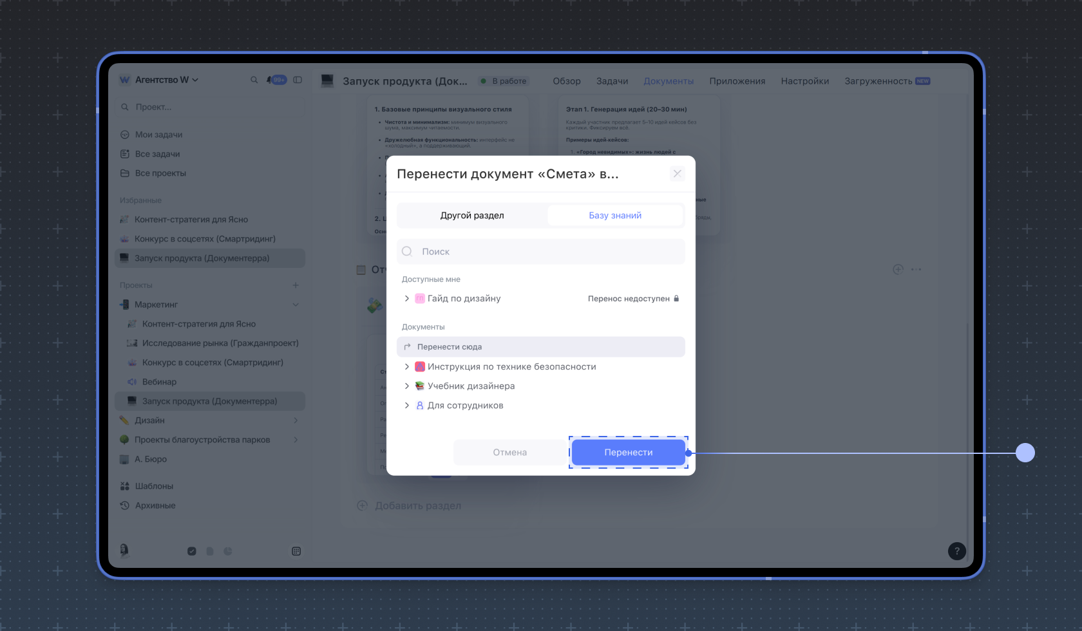The height and width of the screenshot is (631, 1082).
Task: Open the help question mark button
Action: [956, 551]
